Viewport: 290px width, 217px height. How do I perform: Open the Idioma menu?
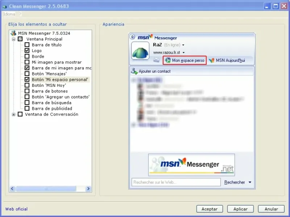pos(9,14)
